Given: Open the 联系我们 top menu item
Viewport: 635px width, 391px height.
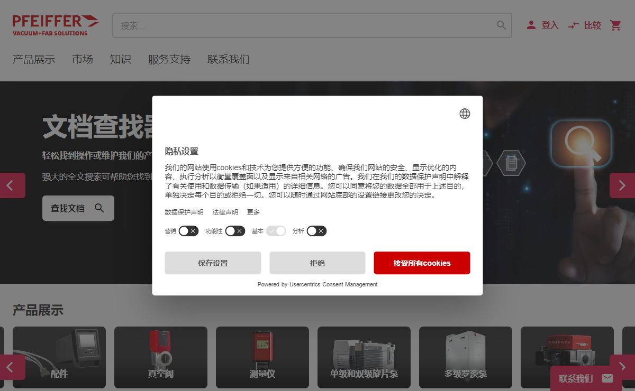Looking at the screenshot, I should [229, 59].
